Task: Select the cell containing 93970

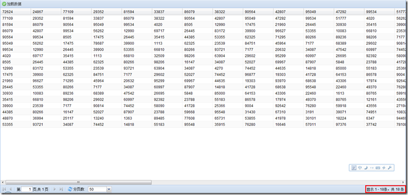Action: coord(289,81)
